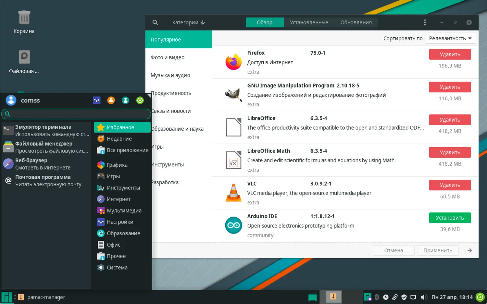The image size is (487, 304).
Task: Select the Популярное category
Action: pyautogui.click(x=179, y=40)
